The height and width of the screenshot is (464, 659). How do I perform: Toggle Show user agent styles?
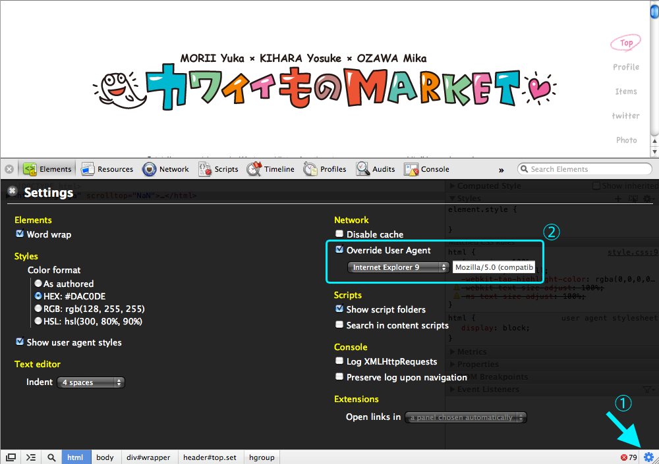(19, 342)
